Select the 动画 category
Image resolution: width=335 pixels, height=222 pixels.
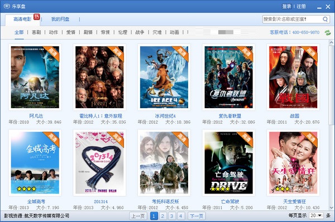click(174, 32)
